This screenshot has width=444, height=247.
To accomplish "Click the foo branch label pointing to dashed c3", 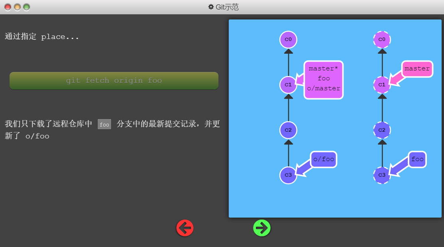I will pos(417,159).
